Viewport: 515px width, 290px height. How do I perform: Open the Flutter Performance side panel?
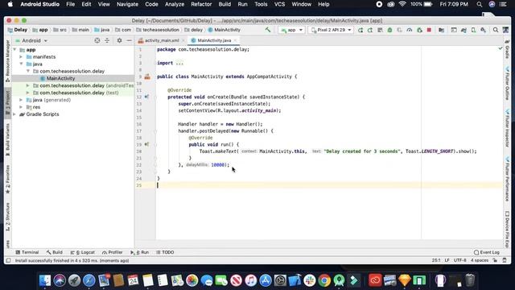507,179
